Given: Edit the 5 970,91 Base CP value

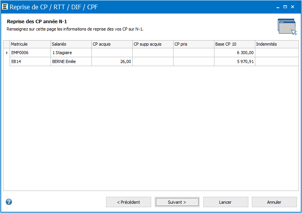Looking at the screenshot, I should 235,61.
